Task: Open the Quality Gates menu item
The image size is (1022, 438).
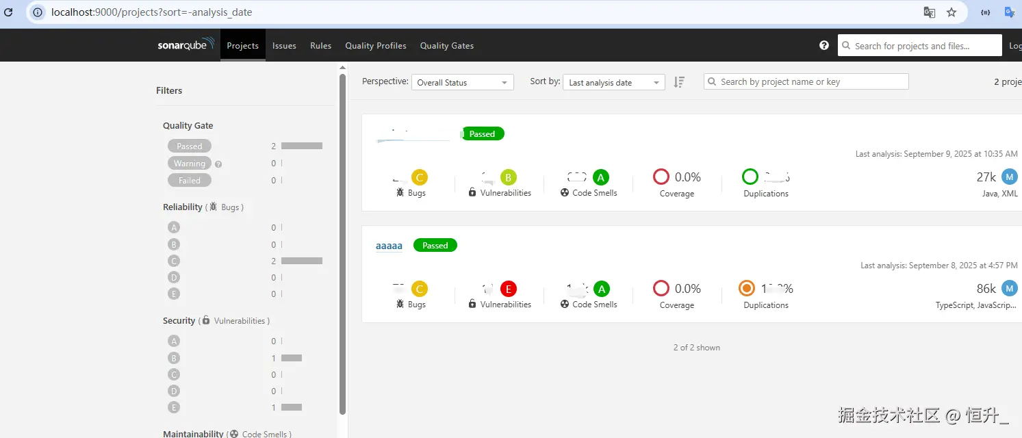Action: click(447, 46)
